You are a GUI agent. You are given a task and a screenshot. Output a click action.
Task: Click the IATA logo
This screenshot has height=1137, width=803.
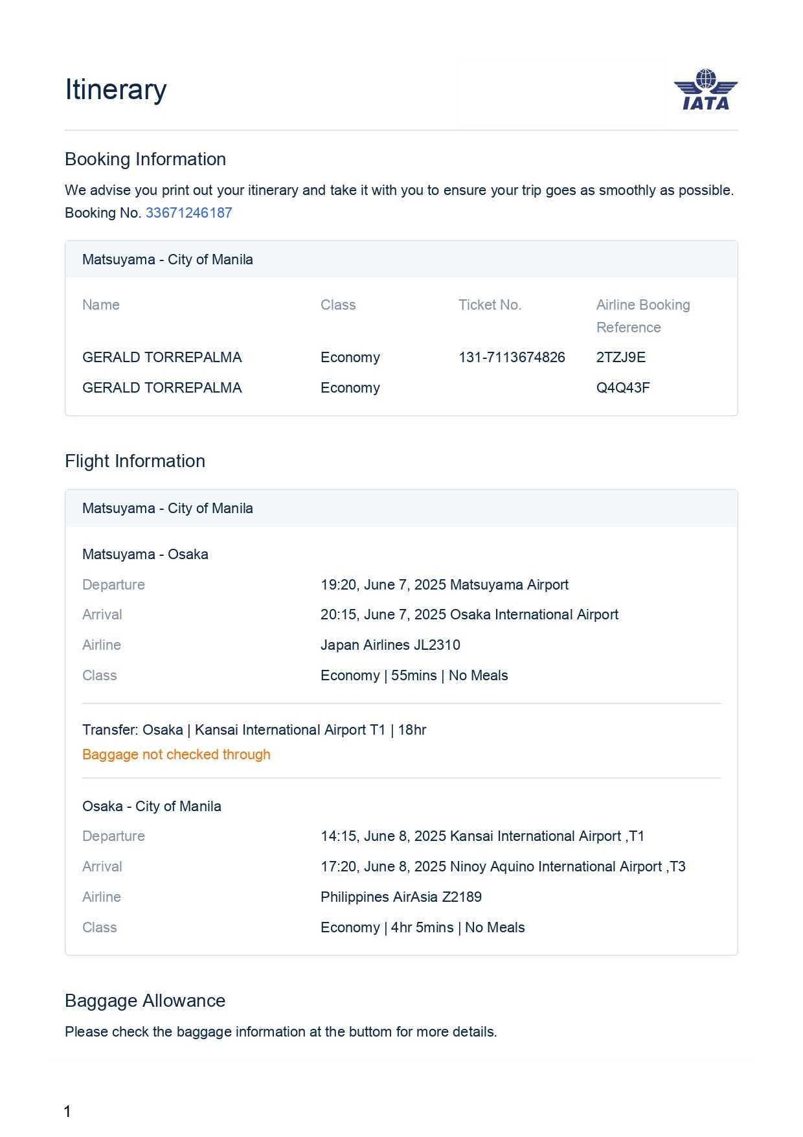(705, 90)
